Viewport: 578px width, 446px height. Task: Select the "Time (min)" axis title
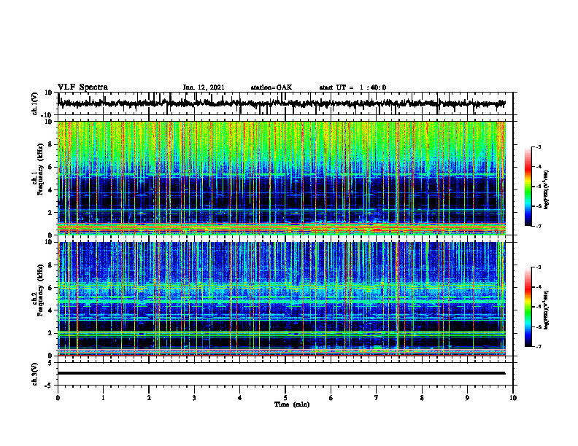click(x=292, y=404)
